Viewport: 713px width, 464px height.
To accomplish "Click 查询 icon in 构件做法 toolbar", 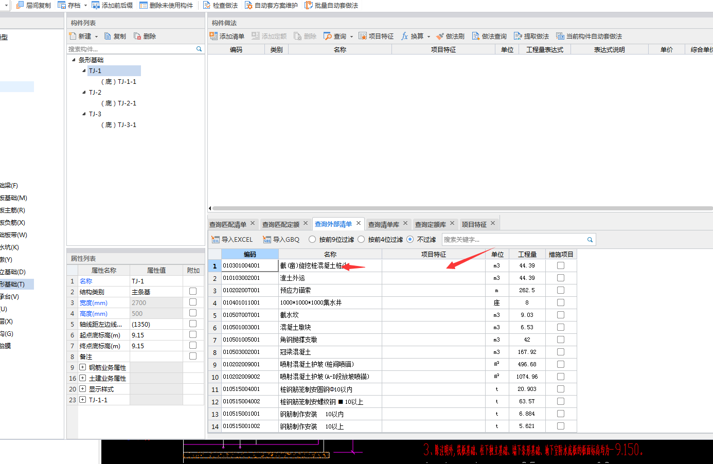I will (328, 36).
